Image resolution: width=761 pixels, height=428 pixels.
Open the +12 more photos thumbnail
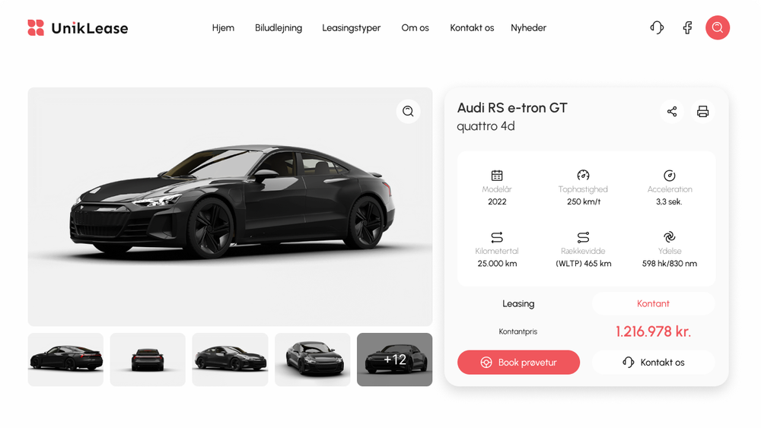click(x=394, y=360)
